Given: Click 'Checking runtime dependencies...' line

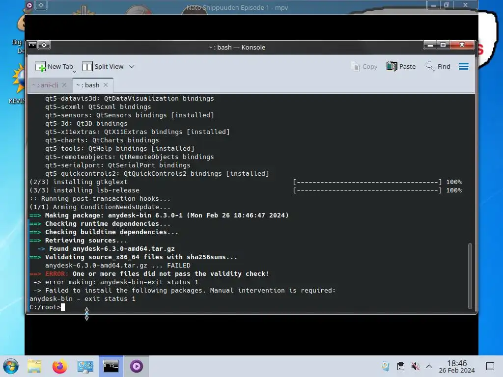Looking at the screenshot, I should coord(100,224).
